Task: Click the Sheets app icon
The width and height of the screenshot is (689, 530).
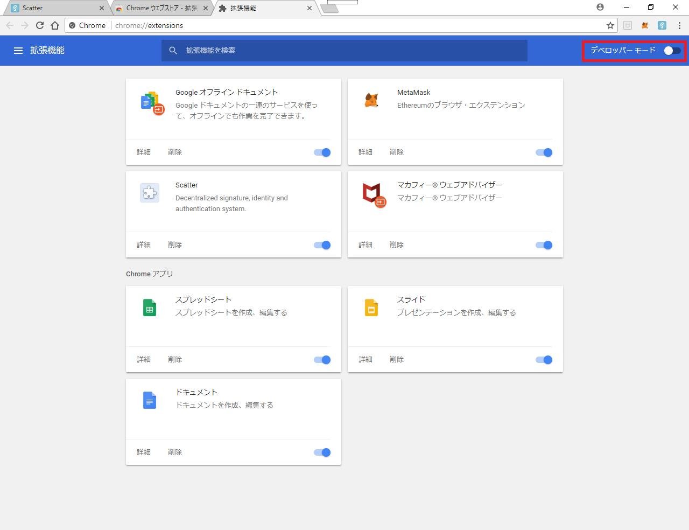Action: pyautogui.click(x=150, y=308)
